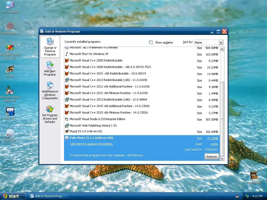This screenshot has height=200, width=267.
Task: Click the Visual C++ 2008 Redistributable icon
Action: click(67, 67)
